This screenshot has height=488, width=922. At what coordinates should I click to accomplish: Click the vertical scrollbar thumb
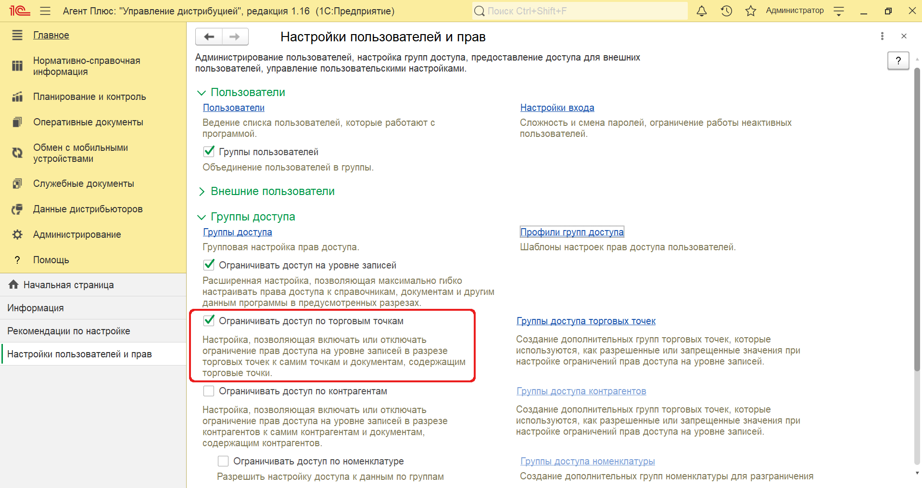917,219
